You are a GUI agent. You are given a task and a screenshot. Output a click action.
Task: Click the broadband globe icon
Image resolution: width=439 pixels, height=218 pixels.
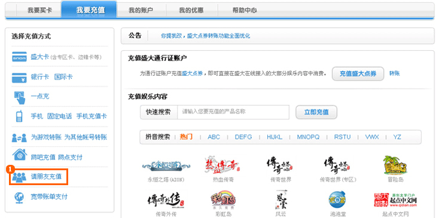[x=19, y=197]
